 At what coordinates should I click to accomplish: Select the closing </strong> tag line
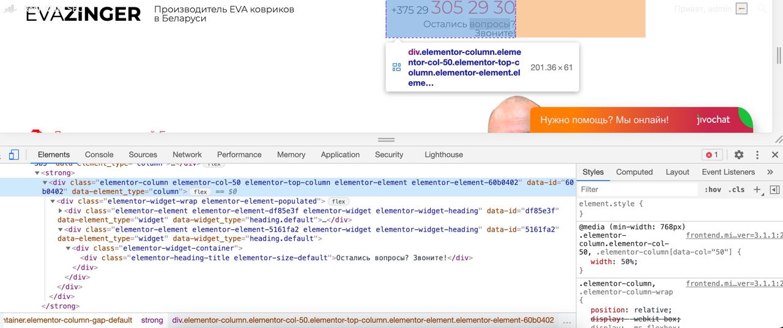coord(60,306)
